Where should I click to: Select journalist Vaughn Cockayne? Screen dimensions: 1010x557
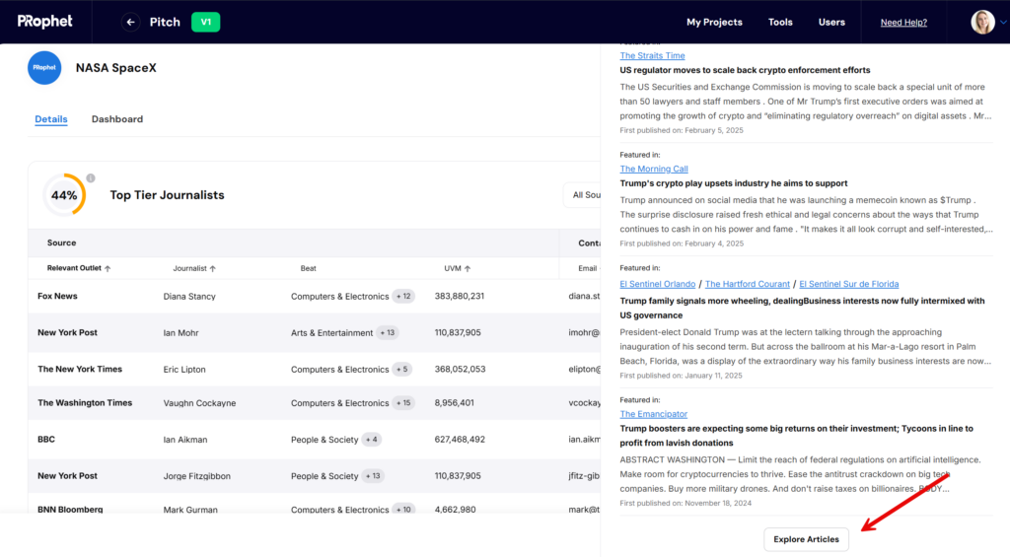point(199,403)
